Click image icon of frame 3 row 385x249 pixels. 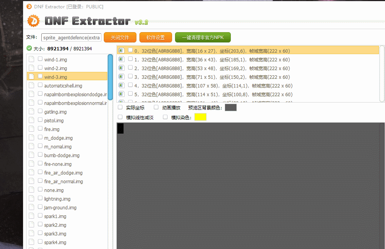point(121,76)
